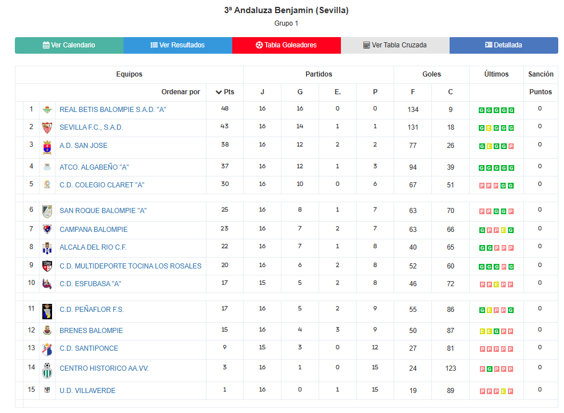The width and height of the screenshot is (564, 413).
Task: Open the Ver Resultados tab
Action: tap(178, 45)
